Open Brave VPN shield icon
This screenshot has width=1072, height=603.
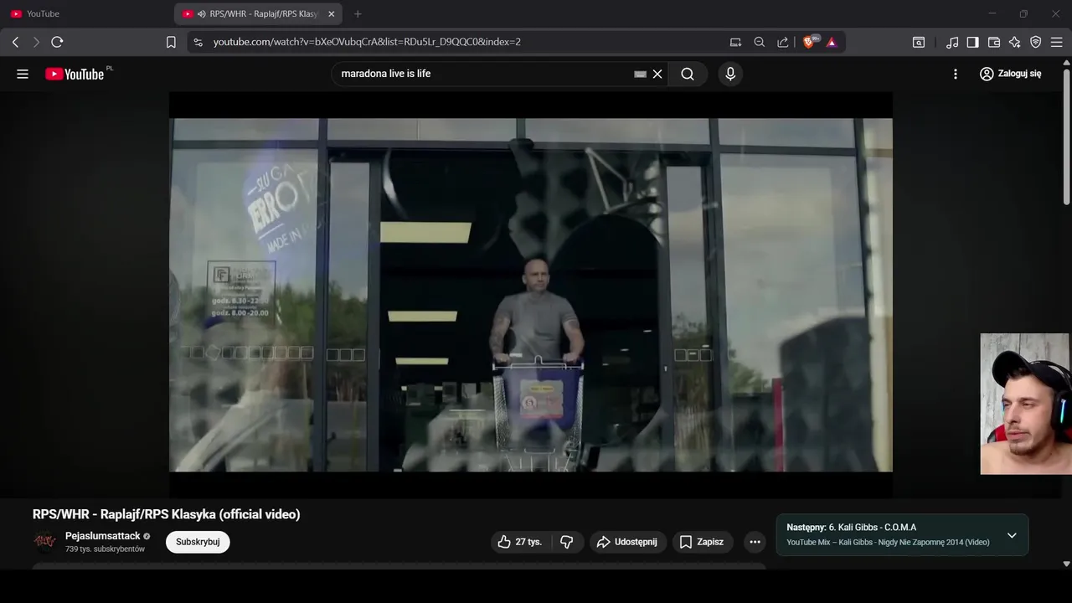[x=1036, y=42]
